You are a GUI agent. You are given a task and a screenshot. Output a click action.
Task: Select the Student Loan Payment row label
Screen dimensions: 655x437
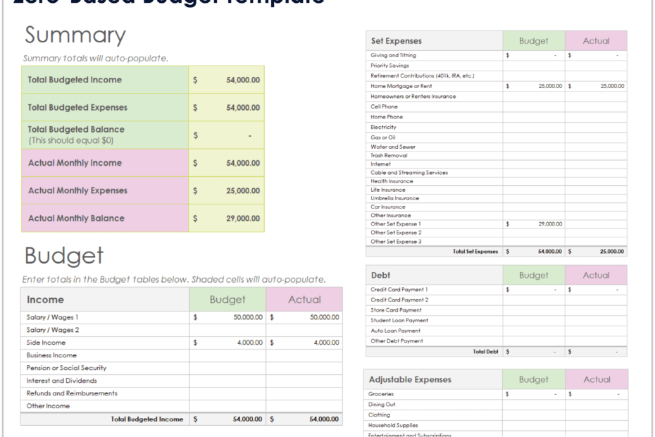coord(399,320)
